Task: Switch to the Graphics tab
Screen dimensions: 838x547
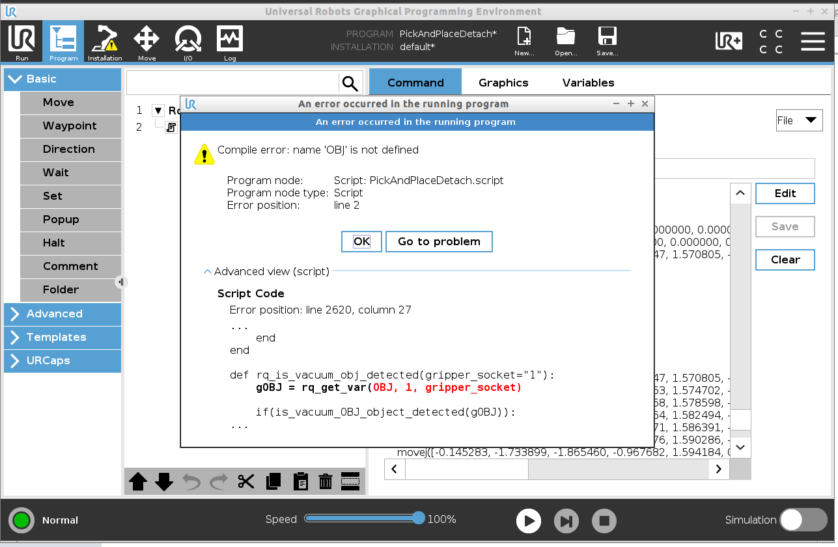Action: click(x=503, y=83)
